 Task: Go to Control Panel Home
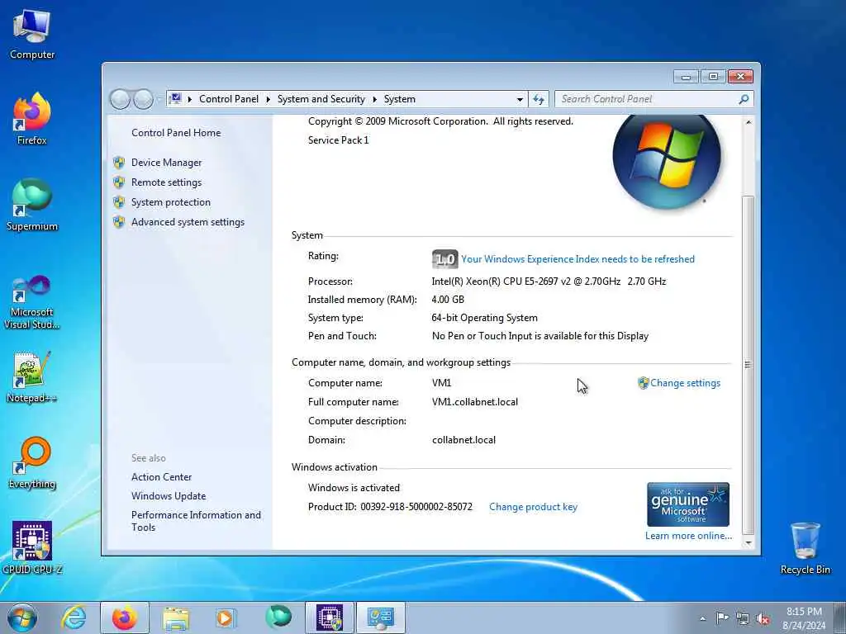[176, 133]
